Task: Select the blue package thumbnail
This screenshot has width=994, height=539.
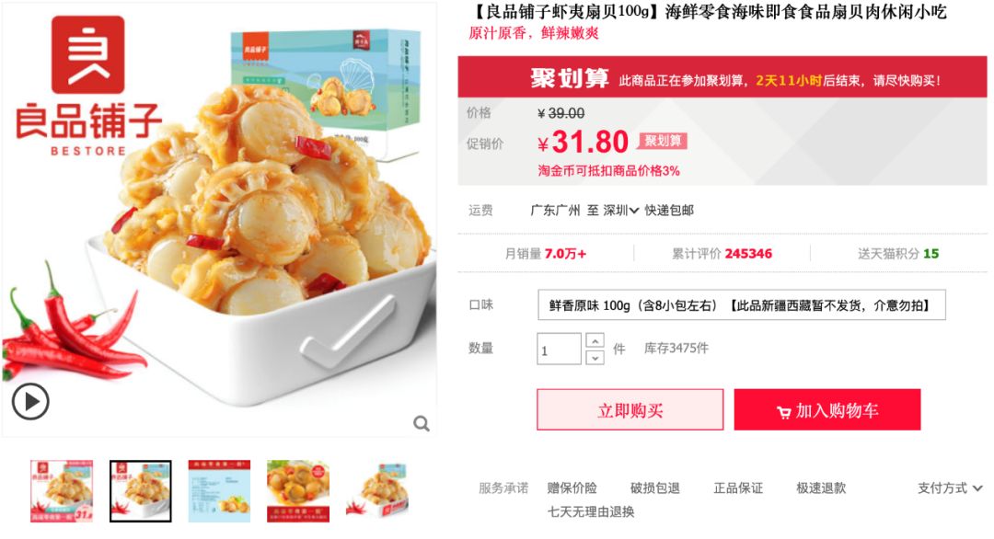Action: [x=219, y=491]
